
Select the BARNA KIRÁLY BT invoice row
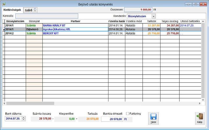pyautogui.click(x=102, y=26)
